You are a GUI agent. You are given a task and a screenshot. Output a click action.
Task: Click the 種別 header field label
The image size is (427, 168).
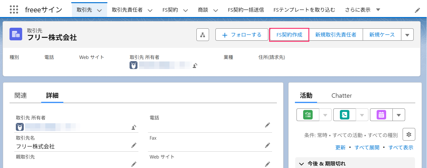14,57
